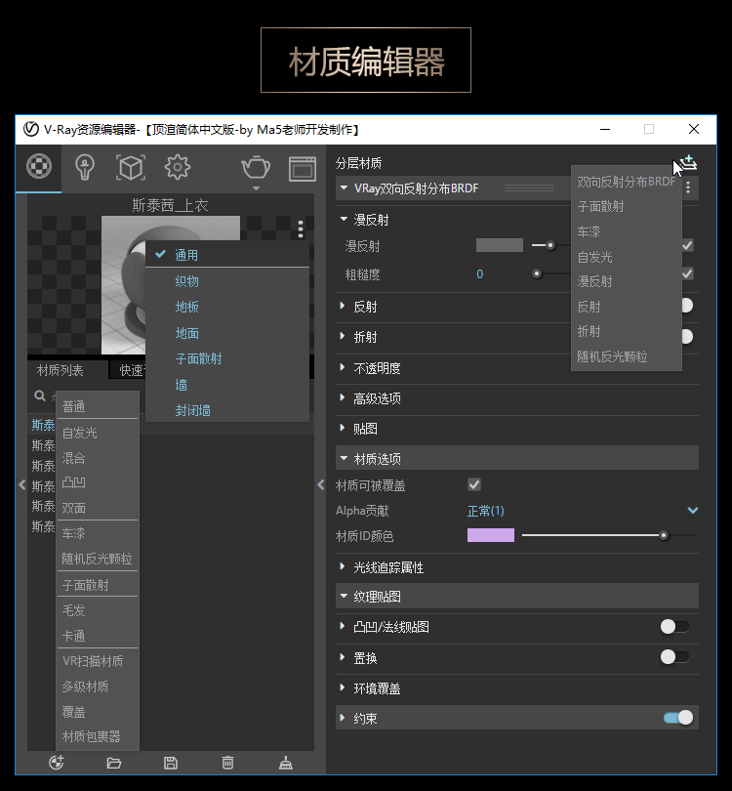Toggle the 置换 switch
The width and height of the screenshot is (732, 791).
674,657
